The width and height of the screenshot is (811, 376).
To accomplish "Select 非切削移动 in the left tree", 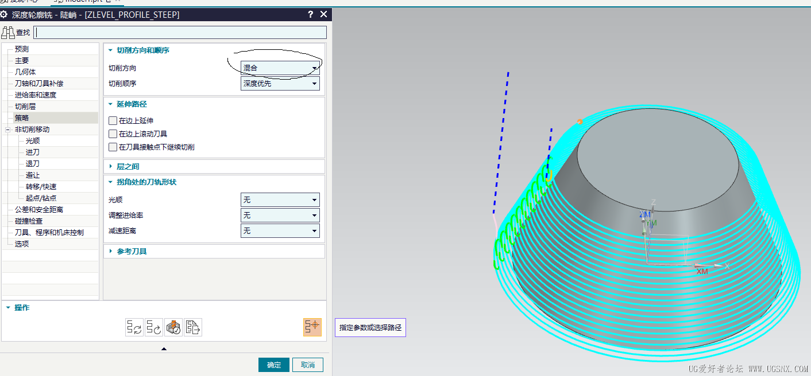I will tap(32, 130).
